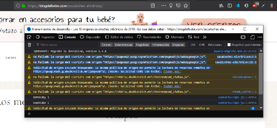Open page actions three-dot menu
Image resolution: width=277 pixels, height=128 pixels.
click(x=164, y=6)
